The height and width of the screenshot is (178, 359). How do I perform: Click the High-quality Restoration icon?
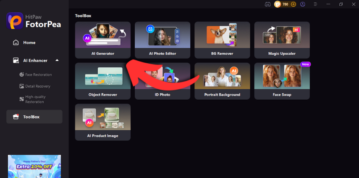(x=22, y=99)
